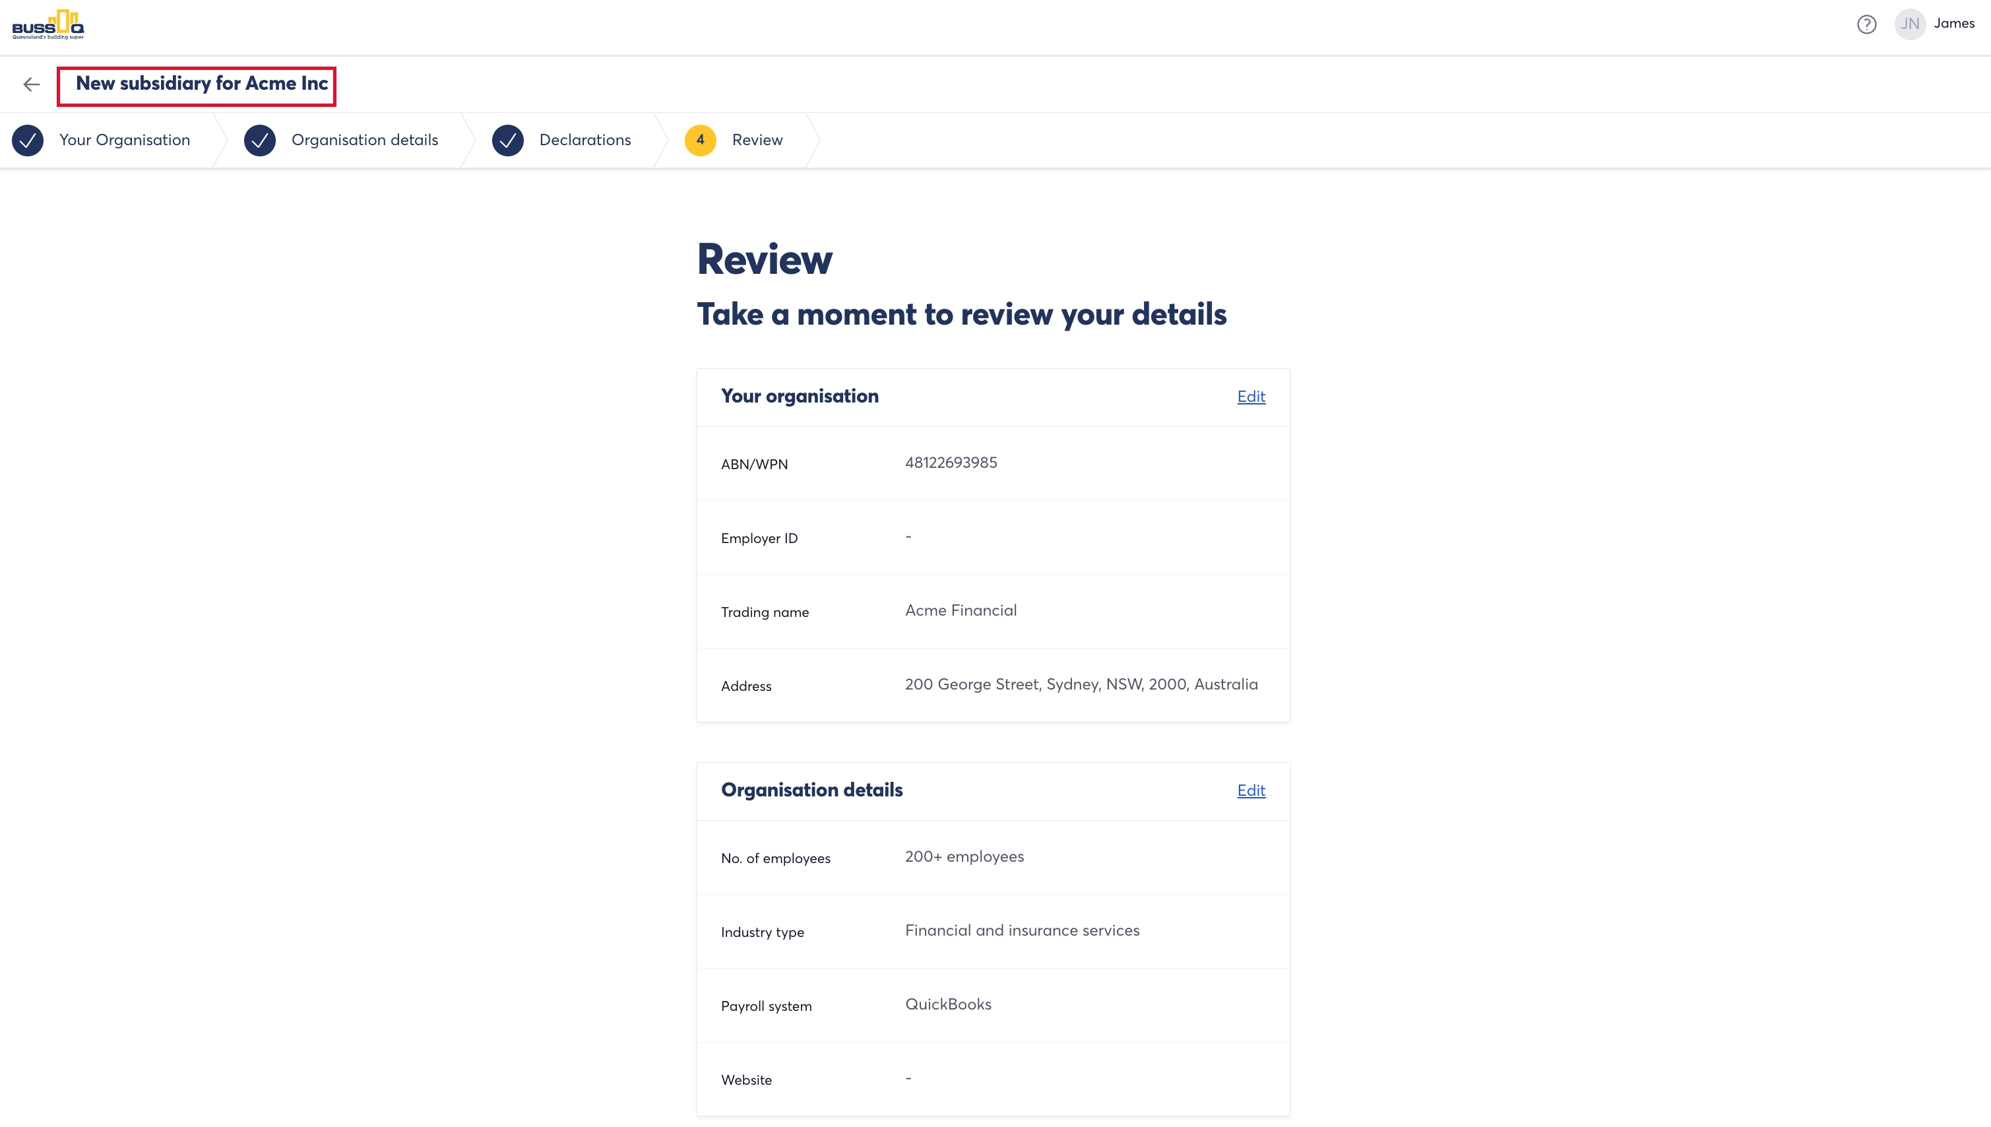Click the Employer ID label
This screenshot has width=1991, height=1127.
pos(759,538)
